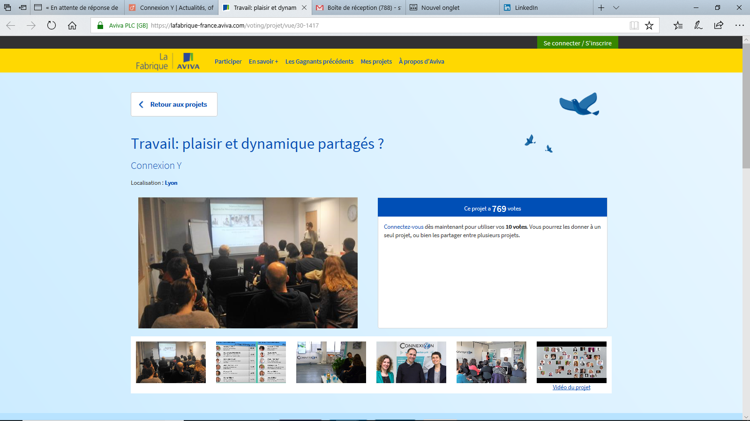Open a new tab with plus icon

pos(601,7)
